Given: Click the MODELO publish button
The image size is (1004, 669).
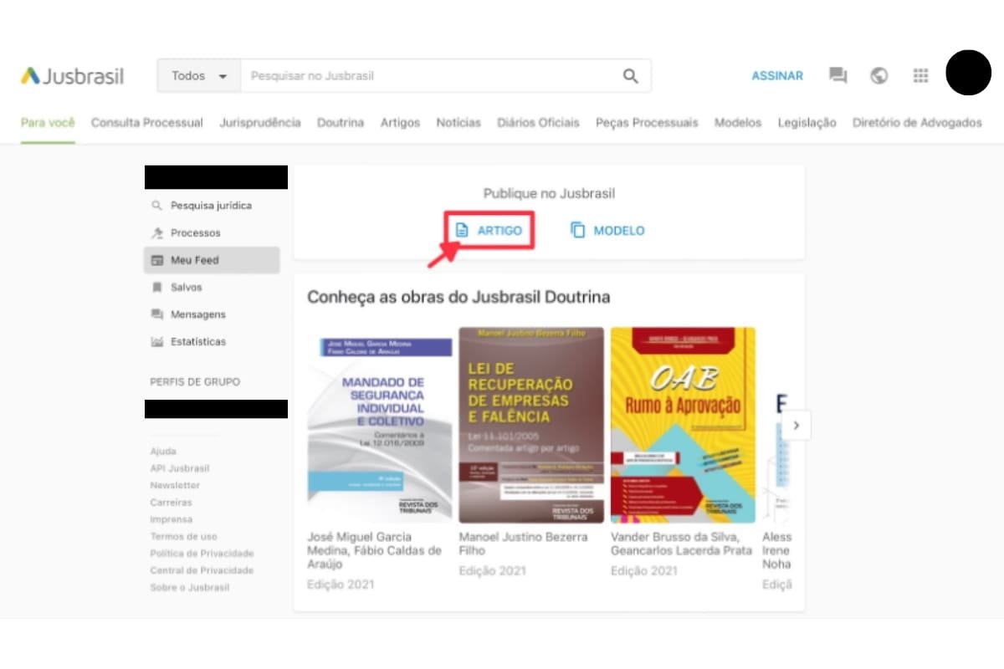Looking at the screenshot, I should (x=608, y=231).
